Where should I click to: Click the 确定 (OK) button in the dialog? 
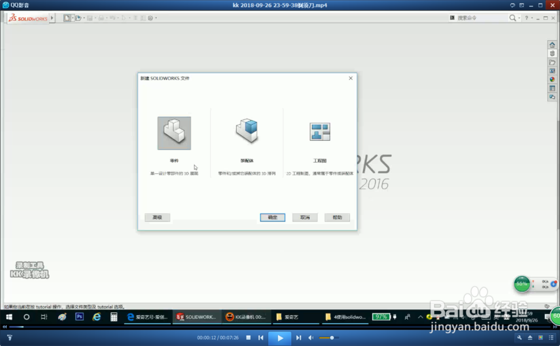[x=273, y=217]
